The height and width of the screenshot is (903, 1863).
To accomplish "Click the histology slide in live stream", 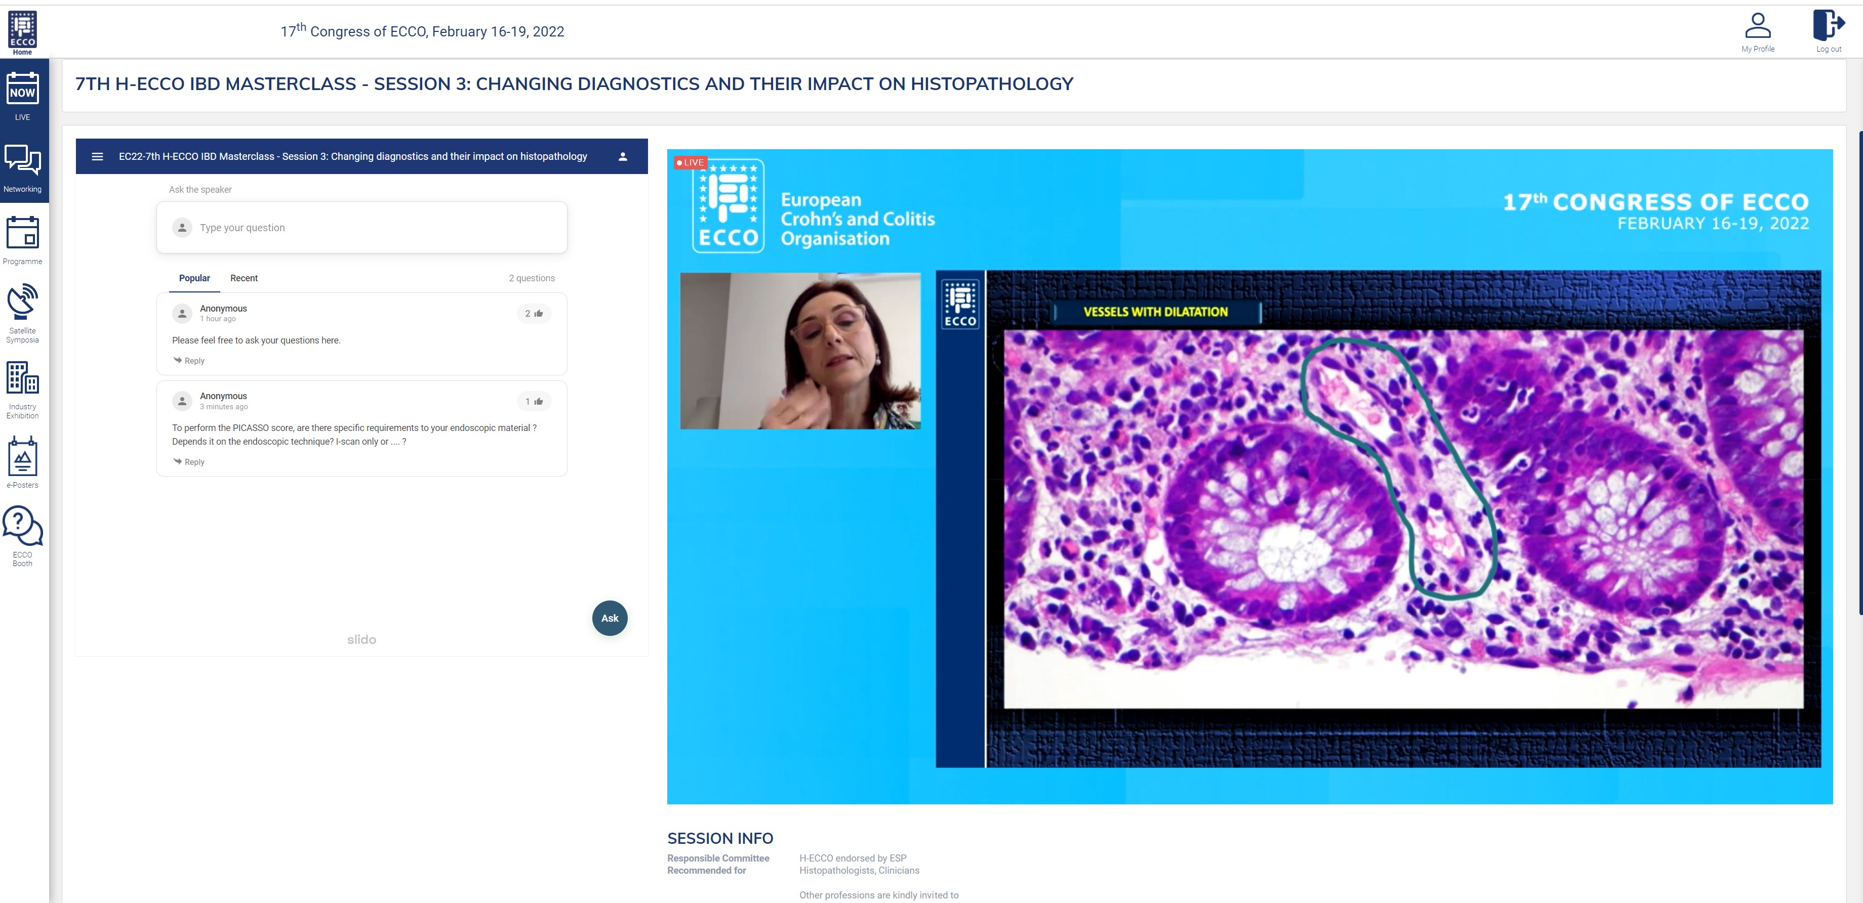I will 1403,519.
